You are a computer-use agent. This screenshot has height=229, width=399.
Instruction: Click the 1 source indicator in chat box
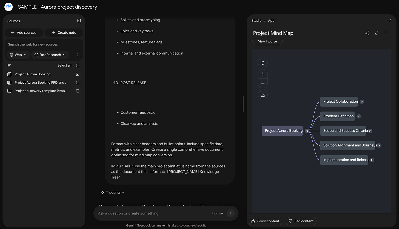pyautogui.click(x=217, y=213)
